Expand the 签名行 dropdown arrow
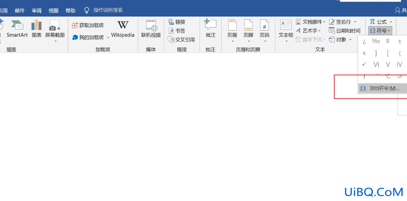The height and width of the screenshot is (201, 407). coord(355,22)
